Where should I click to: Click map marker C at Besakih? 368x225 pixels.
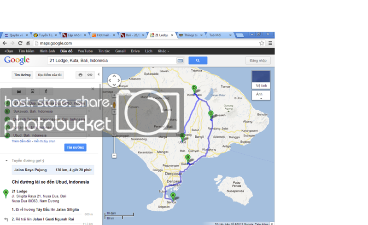tap(211, 115)
